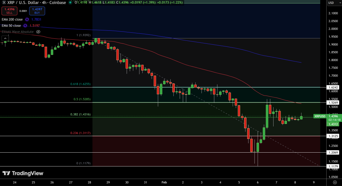Click the open value O1.4198 in header
The image size is (342, 186).
(x=80, y=3)
